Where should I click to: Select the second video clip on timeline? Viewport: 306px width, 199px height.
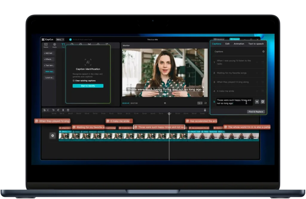[x=223, y=136]
